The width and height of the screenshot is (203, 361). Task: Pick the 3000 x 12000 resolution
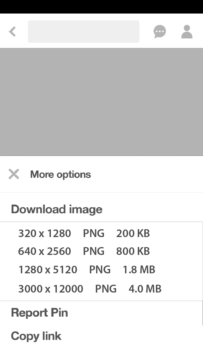tap(51, 289)
